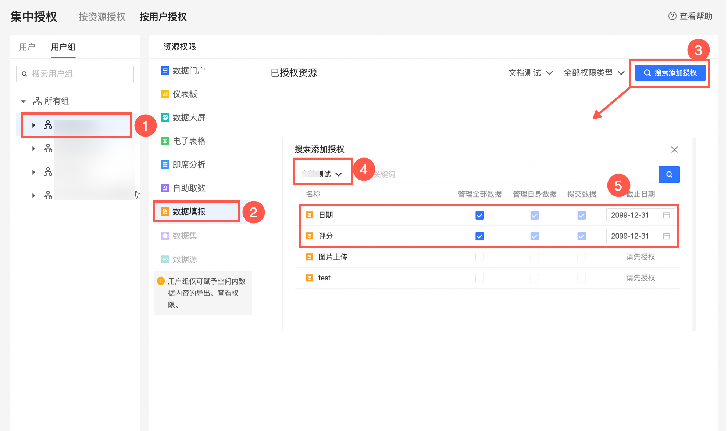Image resolution: width=728 pixels, height=431 pixels.
Task: Click the 数据门户 resource icon
Action: [x=165, y=70]
